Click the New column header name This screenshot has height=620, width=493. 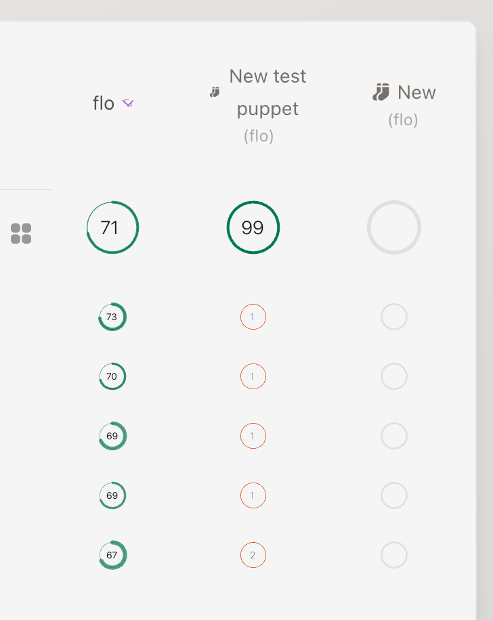[416, 92]
